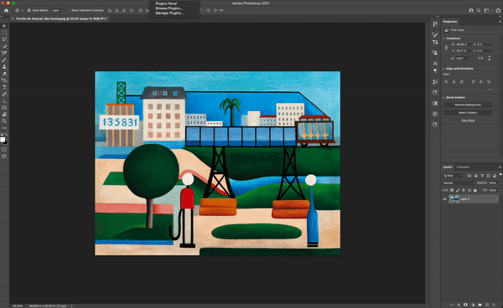Collapse Quick Actions section

pyautogui.click(x=444, y=97)
